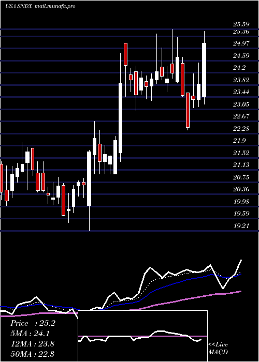
Task: Click the 24.97 price axis label
Action: pos(241,43)
